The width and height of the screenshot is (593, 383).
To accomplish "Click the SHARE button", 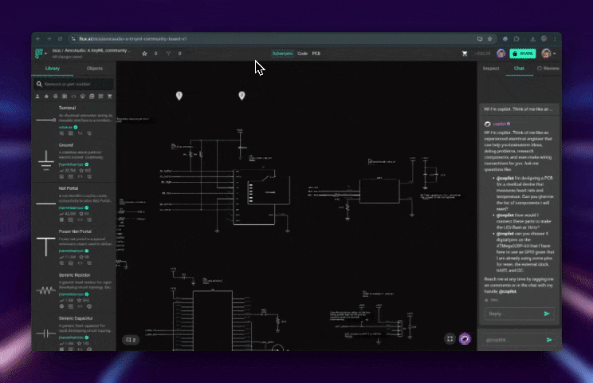I will 523,53.
